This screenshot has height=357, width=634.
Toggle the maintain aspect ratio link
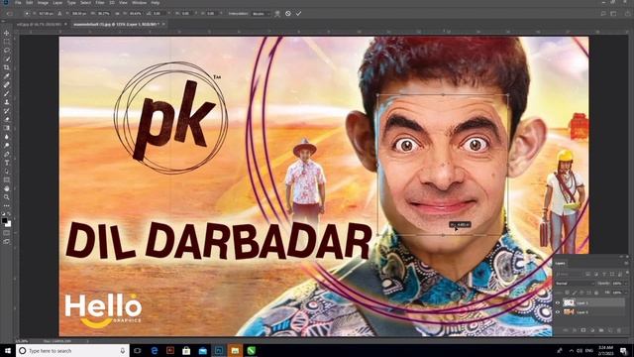click(117, 13)
